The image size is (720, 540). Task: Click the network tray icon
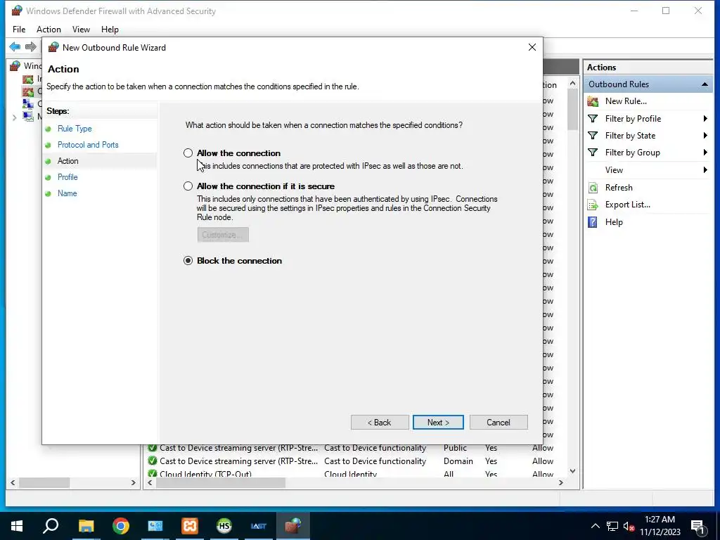pyautogui.click(x=612, y=526)
